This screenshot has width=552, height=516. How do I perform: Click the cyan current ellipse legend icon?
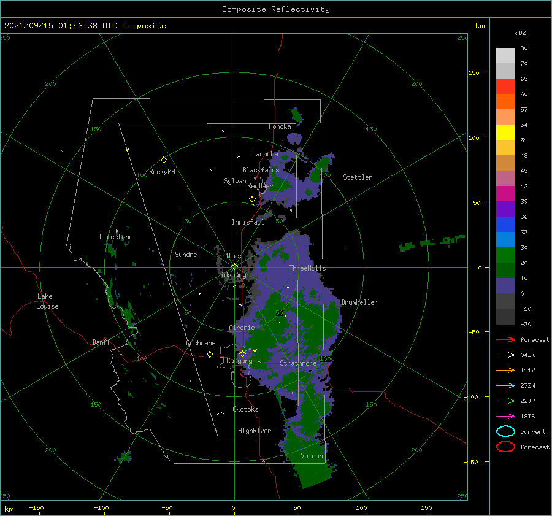(505, 431)
